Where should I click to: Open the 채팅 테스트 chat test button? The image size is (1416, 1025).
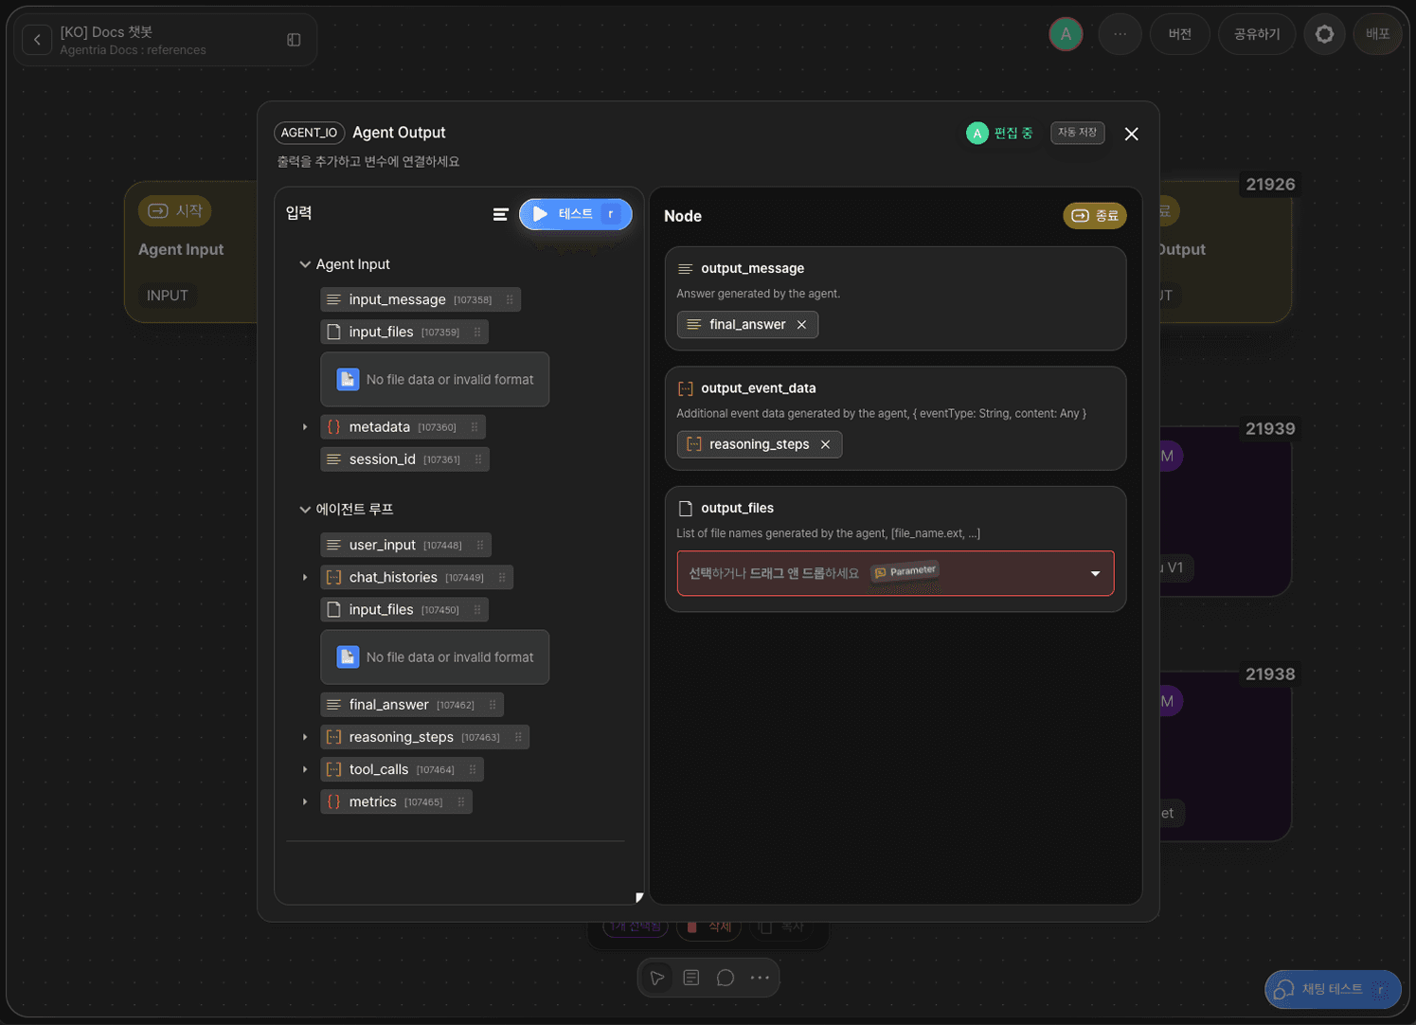pos(1333,990)
